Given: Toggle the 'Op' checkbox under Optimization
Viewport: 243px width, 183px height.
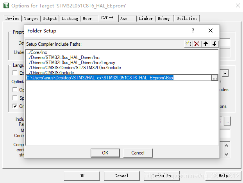Looking at the screenshot, I should (15, 90).
